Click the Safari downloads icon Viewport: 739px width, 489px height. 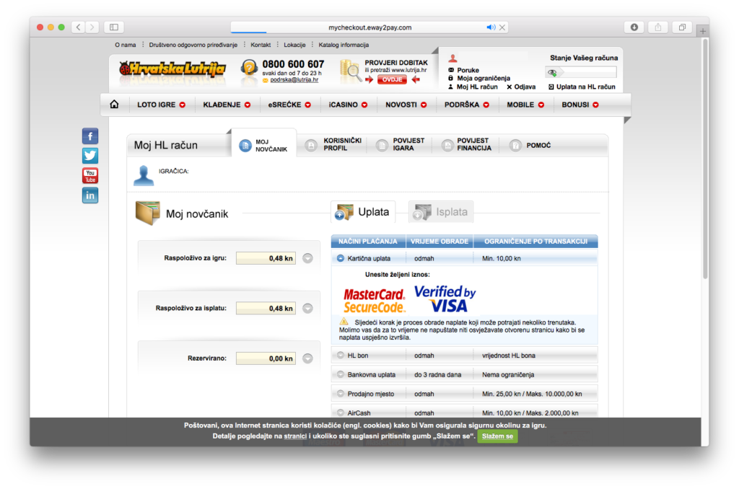click(x=634, y=27)
